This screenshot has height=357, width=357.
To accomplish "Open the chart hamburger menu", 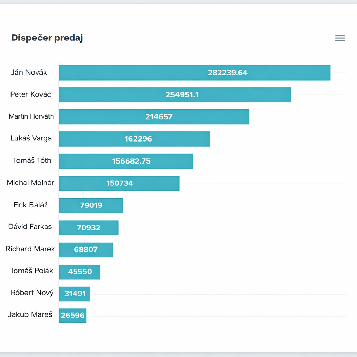I will point(340,38).
